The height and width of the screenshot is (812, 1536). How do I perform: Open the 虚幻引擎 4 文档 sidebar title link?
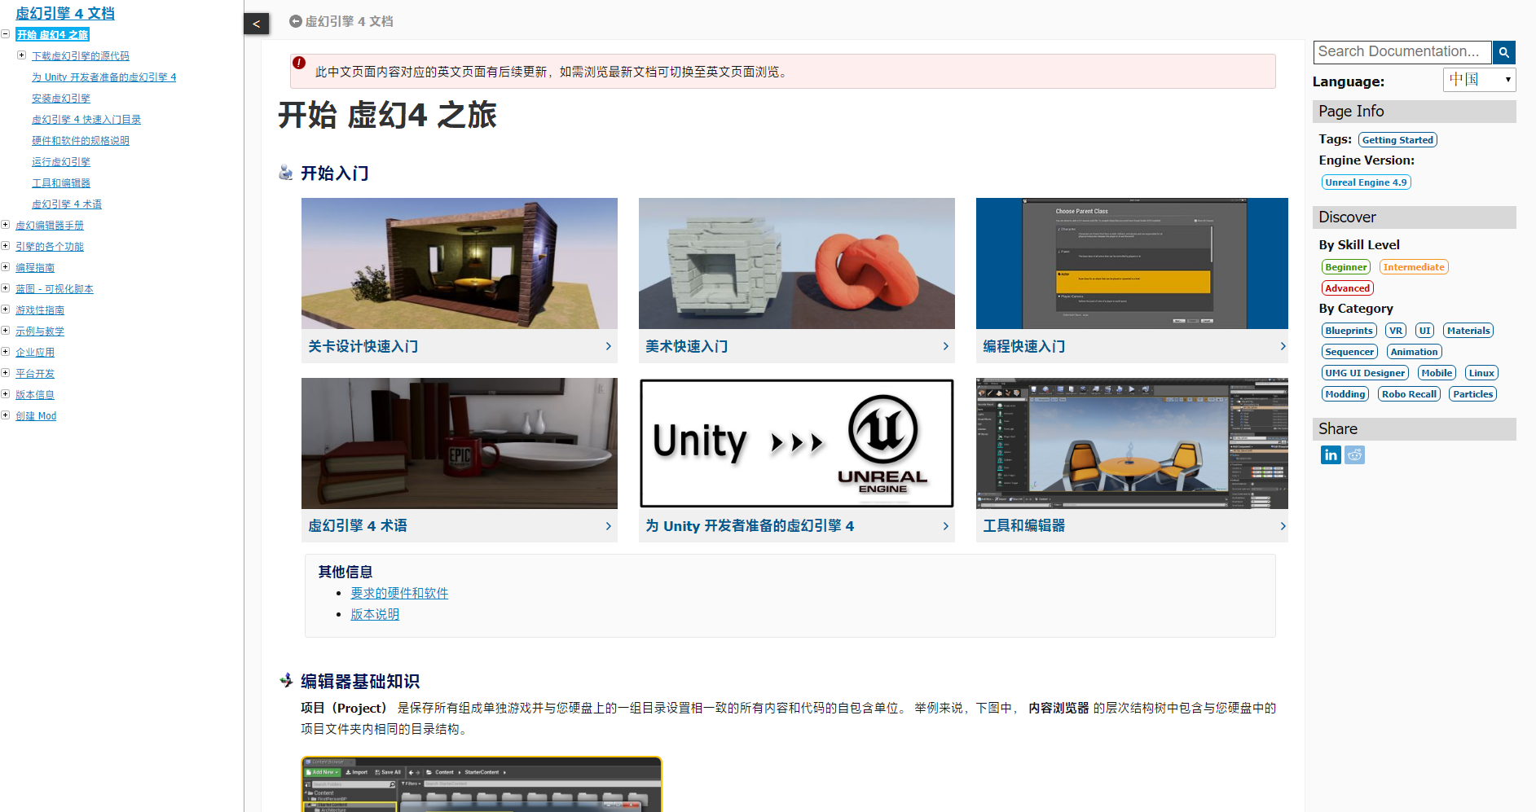(65, 13)
